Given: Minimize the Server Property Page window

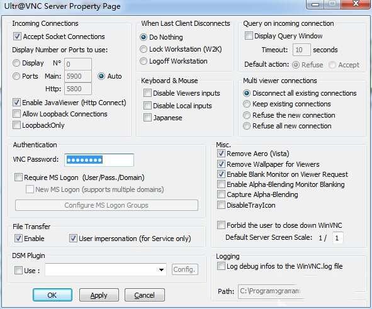Looking at the screenshot, I should (315, 4).
